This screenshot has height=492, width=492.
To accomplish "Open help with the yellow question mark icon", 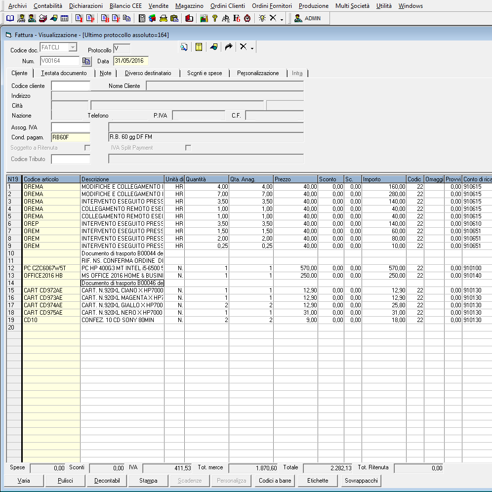I will [x=214, y=18].
